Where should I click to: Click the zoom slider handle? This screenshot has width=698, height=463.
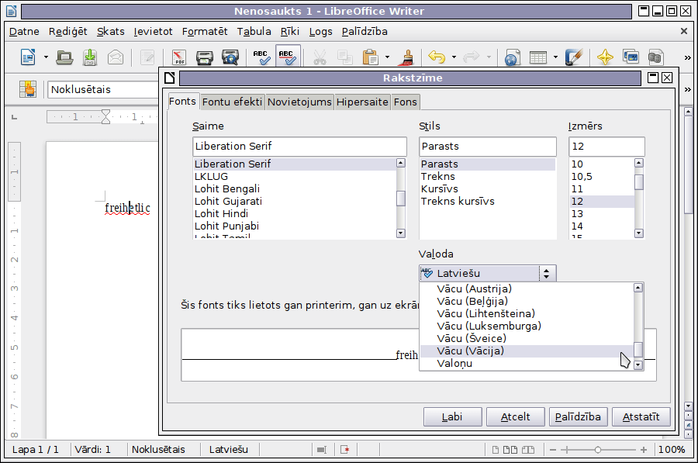pos(598,450)
